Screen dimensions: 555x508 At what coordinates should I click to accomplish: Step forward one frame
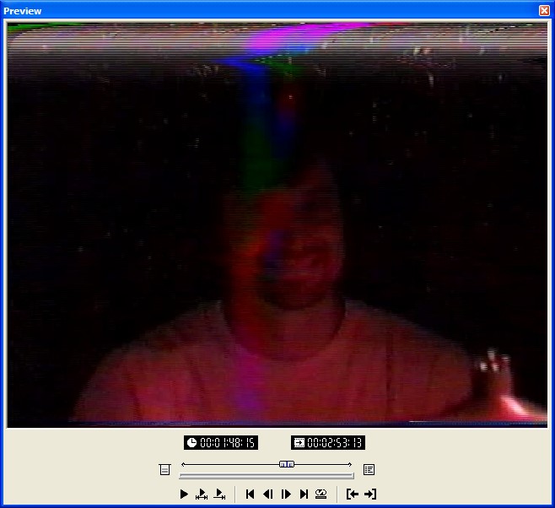(286, 494)
